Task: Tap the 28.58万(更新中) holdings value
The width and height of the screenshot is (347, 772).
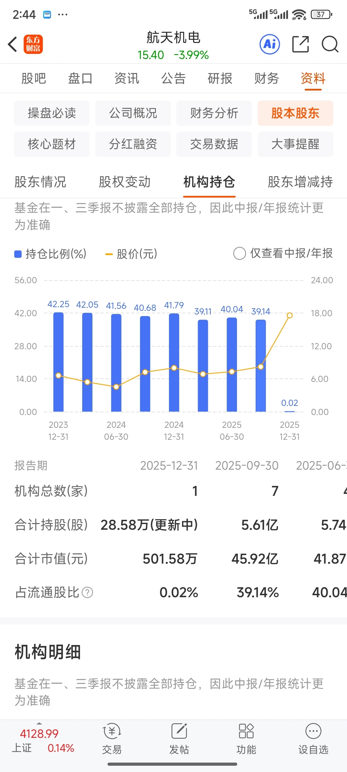Action: click(149, 525)
